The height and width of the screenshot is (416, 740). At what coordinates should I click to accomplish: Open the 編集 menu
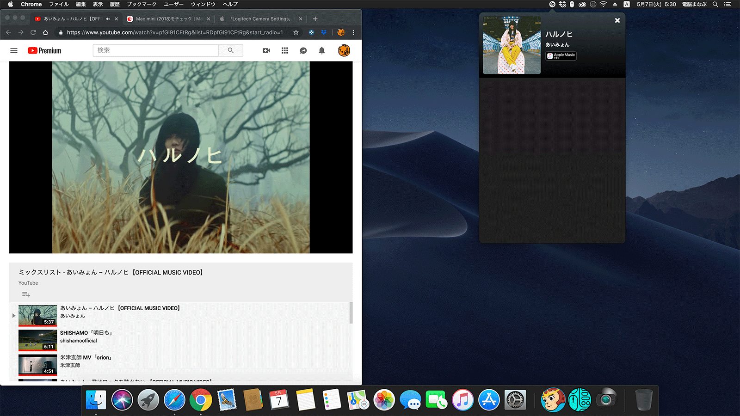81,4
